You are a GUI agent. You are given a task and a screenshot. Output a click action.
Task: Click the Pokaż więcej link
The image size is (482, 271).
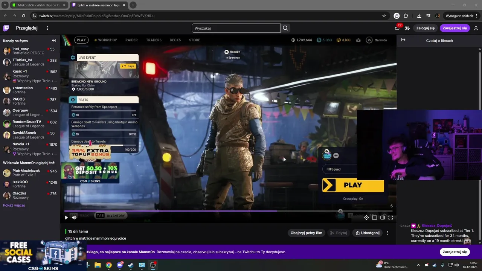[14, 205]
